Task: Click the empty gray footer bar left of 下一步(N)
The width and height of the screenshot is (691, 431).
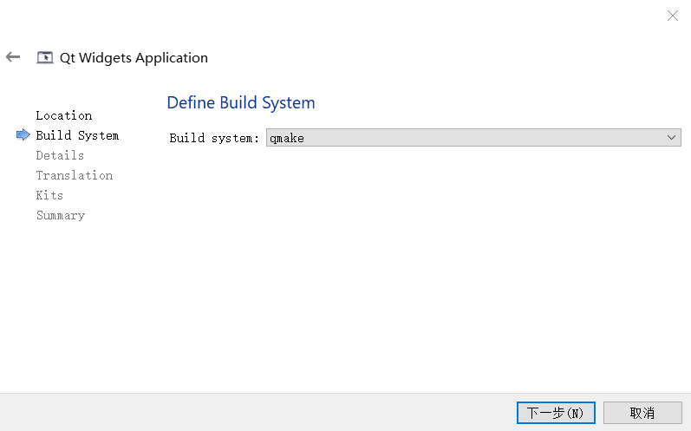Action: pyautogui.click(x=260, y=412)
